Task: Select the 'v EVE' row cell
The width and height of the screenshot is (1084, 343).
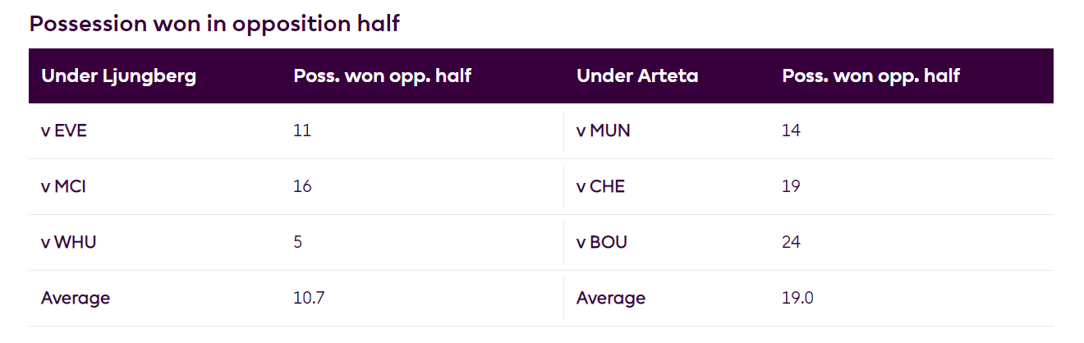Action: click(64, 130)
